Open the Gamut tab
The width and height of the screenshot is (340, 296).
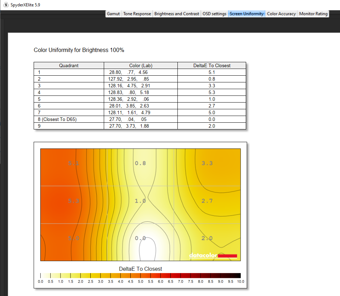point(113,14)
